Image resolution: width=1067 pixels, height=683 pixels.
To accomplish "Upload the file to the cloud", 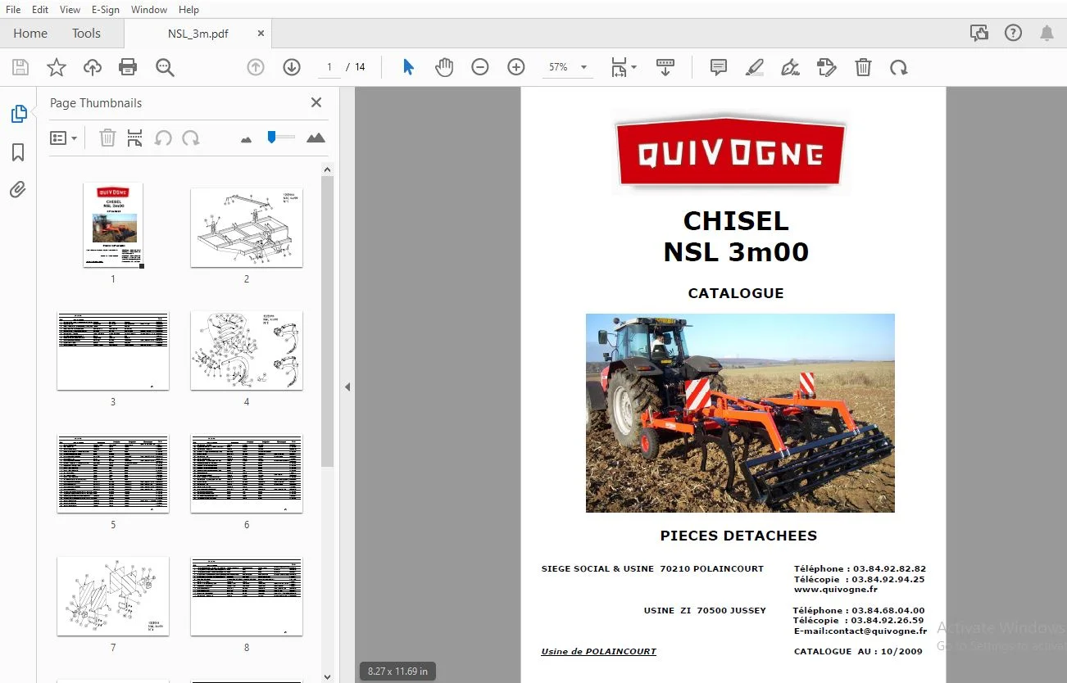I will click(93, 67).
